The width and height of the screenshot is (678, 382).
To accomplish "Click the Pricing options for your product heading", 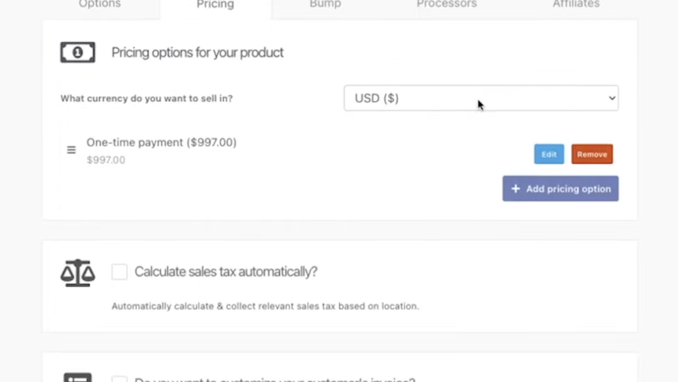I will [198, 52].
